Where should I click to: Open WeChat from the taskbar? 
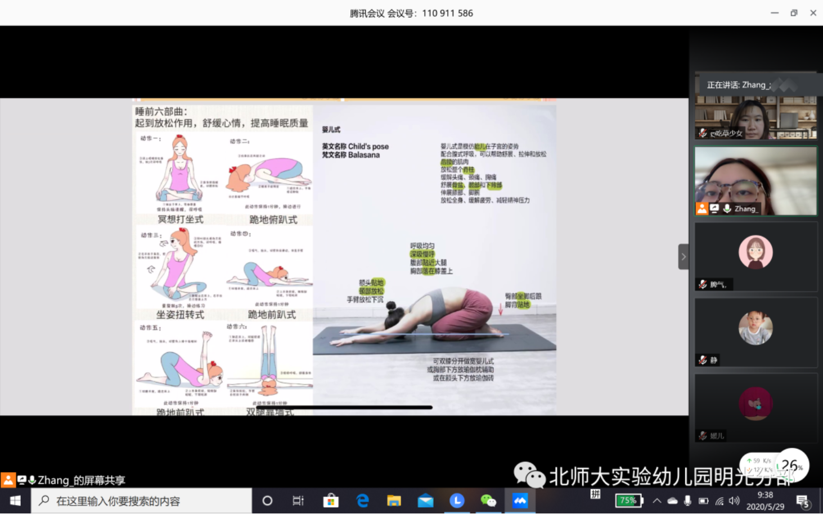point(488,501)
